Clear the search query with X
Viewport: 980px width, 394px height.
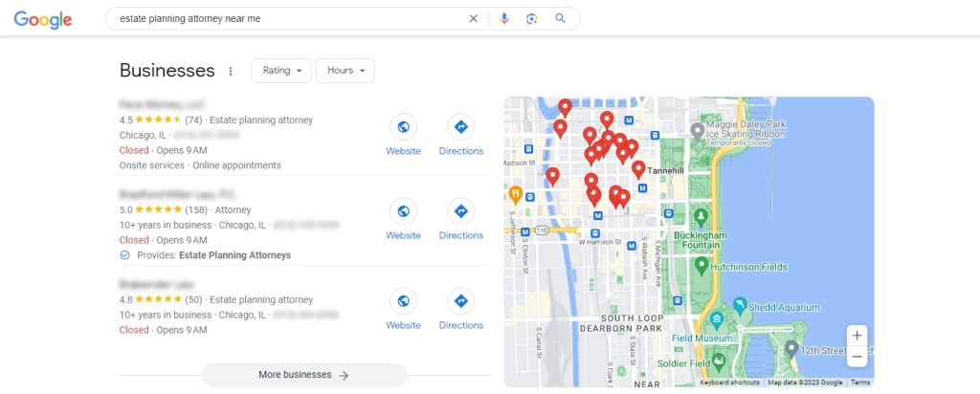click(x=473, y=19)
